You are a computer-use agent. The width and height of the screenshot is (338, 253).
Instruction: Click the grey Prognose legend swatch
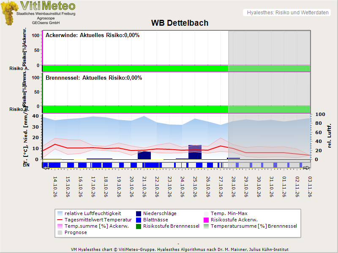60,233
